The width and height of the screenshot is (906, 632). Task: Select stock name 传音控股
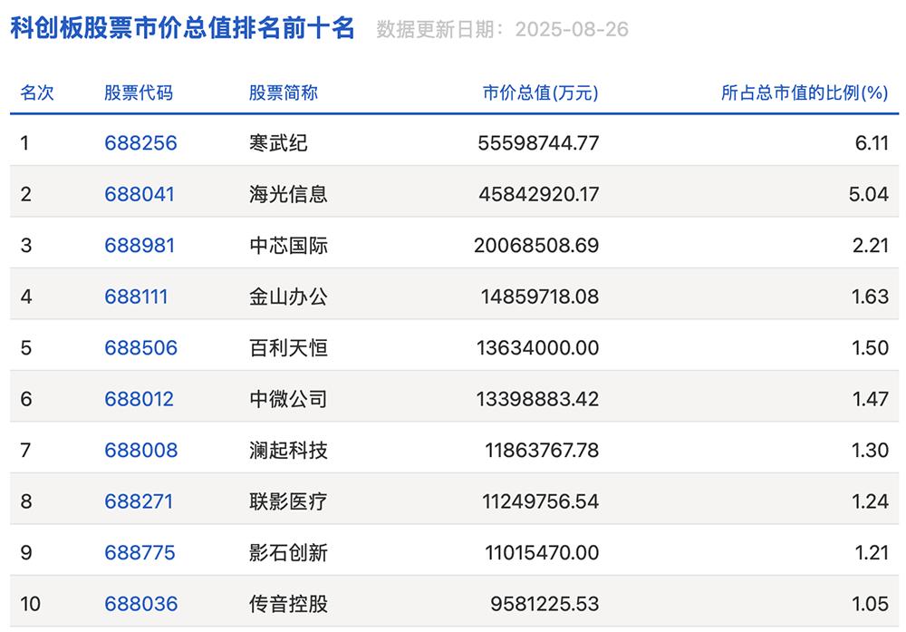coord(288,604)
